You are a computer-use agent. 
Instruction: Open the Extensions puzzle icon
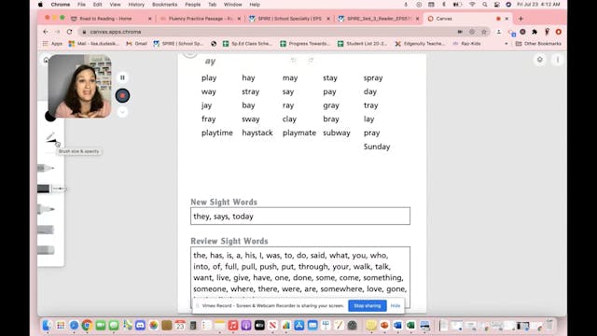pos(535,32)
